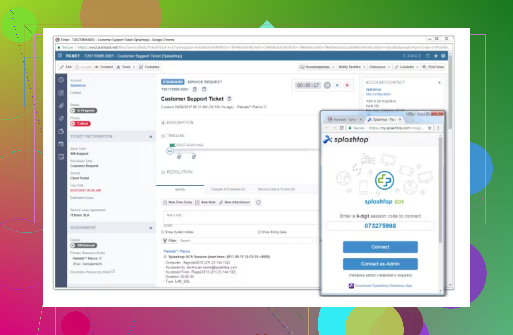The image size is (513, 335).
Task: Expand the Description section
Action: coord(163,123)
